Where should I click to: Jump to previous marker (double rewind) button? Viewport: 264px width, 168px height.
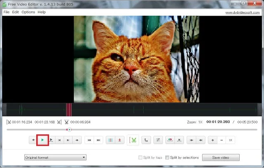(89, 140)
